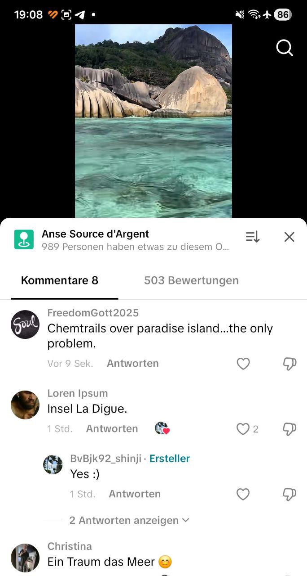Reply to FreedomGott2025 via Antworten
307x576 pixels.
pos(133,363)
